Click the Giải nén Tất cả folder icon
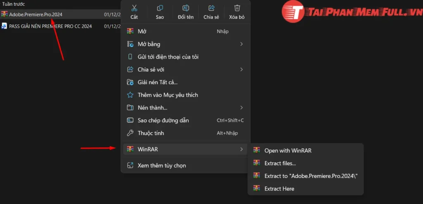 pos(130,82)
